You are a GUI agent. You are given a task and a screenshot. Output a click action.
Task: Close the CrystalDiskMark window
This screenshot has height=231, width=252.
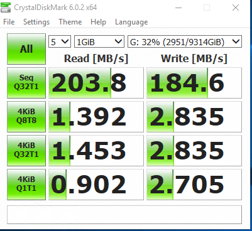236,8
